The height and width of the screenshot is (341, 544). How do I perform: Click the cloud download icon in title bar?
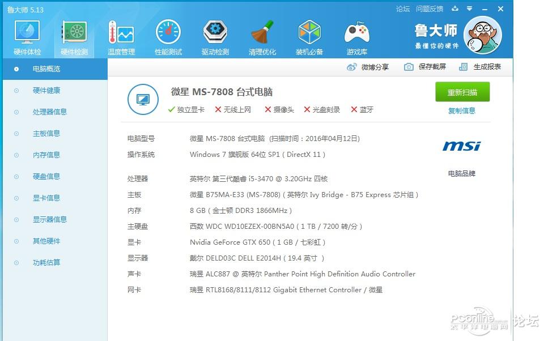pos(455,8)
